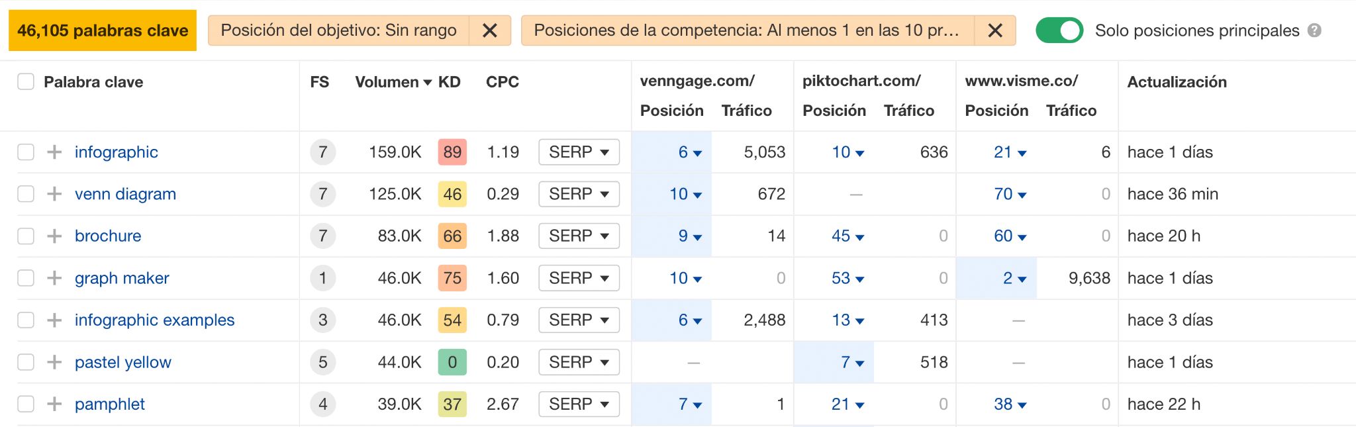
Task: Click the "Actualización" column header
Action: [x=1177, y=82]
